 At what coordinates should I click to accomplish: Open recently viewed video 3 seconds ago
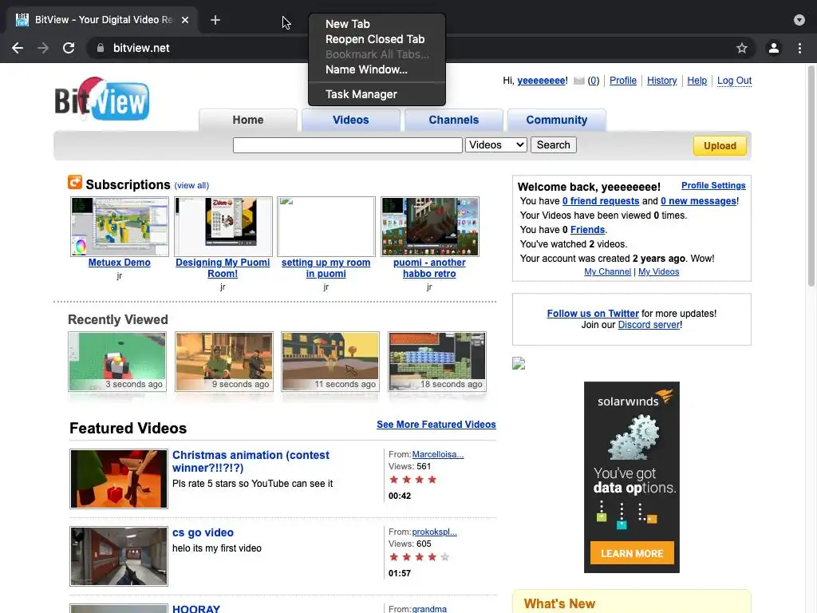[117, 362]
